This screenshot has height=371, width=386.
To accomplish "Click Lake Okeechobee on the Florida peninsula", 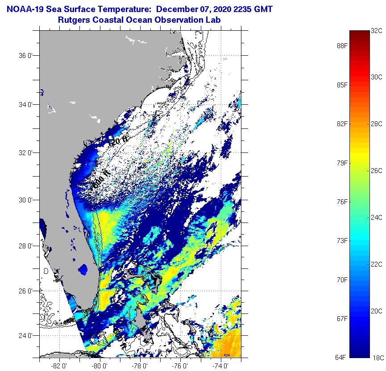I will click(x=83, y=269).
